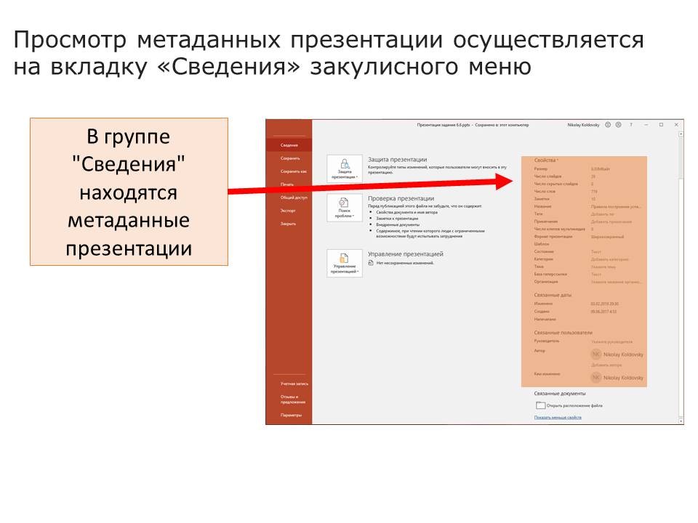This screenshot has width=698, height=523.
Task: Open Параметры at the sidebar bottom
Action: [x=291, y=415]
